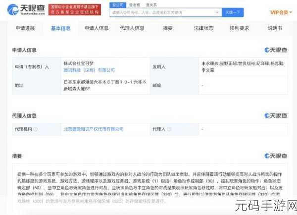Select the 查公司 search tab
This screenshot has width=297, height=215.
click(118, 5)
